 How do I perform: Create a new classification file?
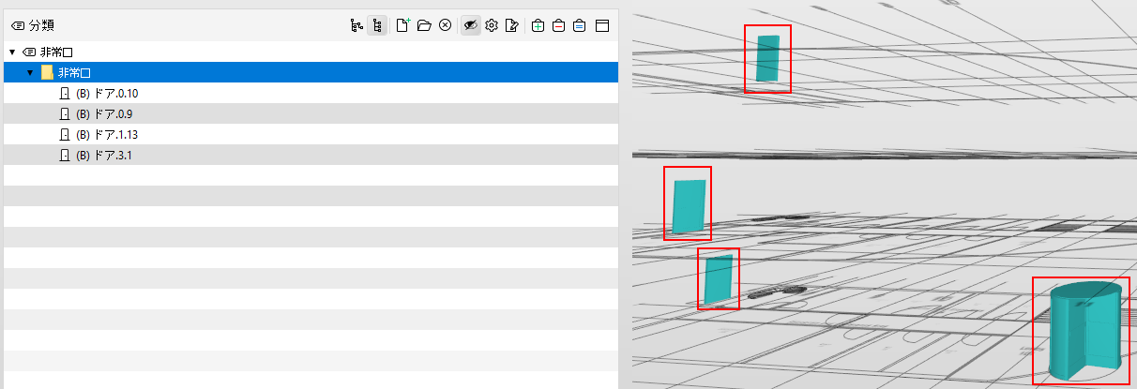[x=402, y=26]
